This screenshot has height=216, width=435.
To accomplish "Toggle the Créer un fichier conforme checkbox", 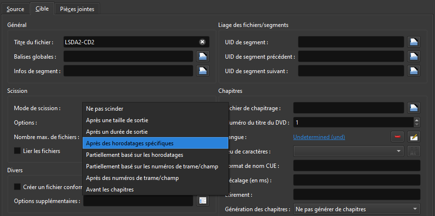I will tap(18, 187).
